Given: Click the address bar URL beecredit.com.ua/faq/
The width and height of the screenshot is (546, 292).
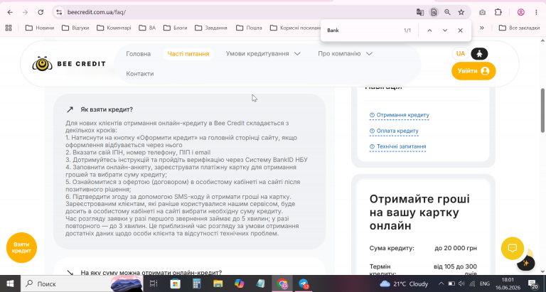Looking at the screenshot, I should click(x=97, y=12).
